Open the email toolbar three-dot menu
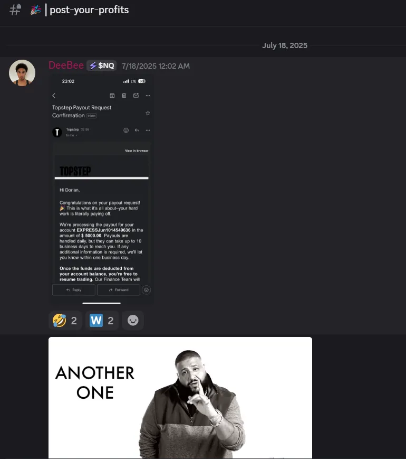 [148, 96]
